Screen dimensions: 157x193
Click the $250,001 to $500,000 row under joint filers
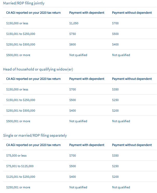tap(21, 44)
